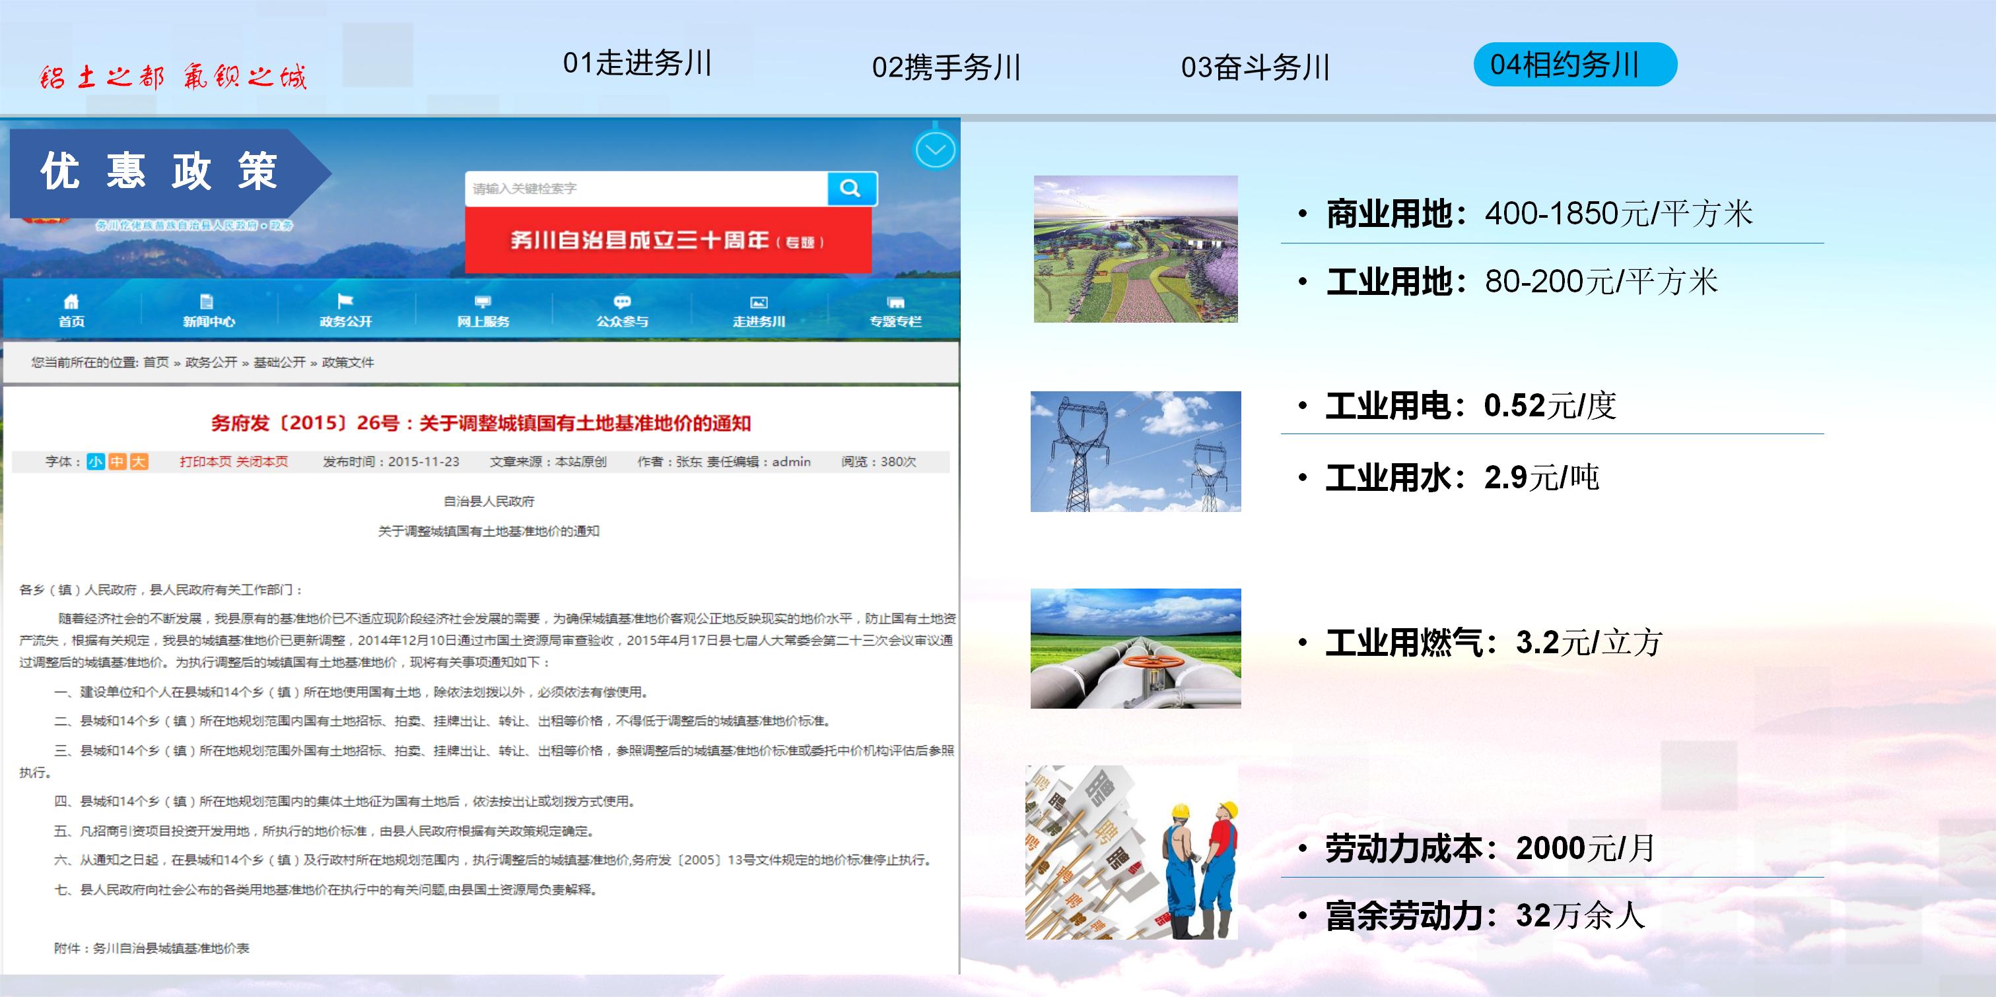Click 打印本页 print link

point(205,461)
